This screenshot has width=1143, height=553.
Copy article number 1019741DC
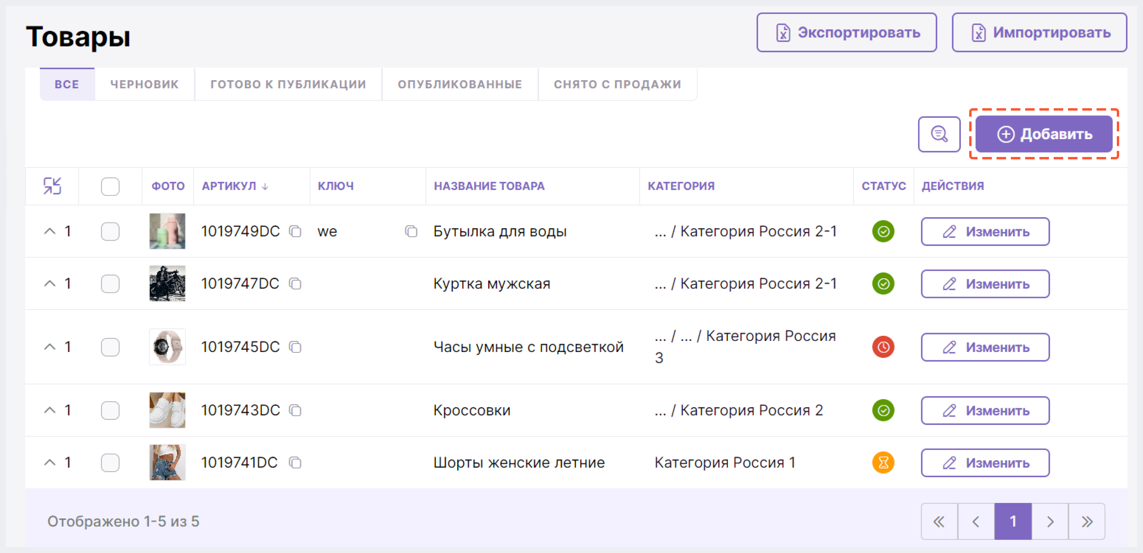pyautogui.click(x=295, y=463)
